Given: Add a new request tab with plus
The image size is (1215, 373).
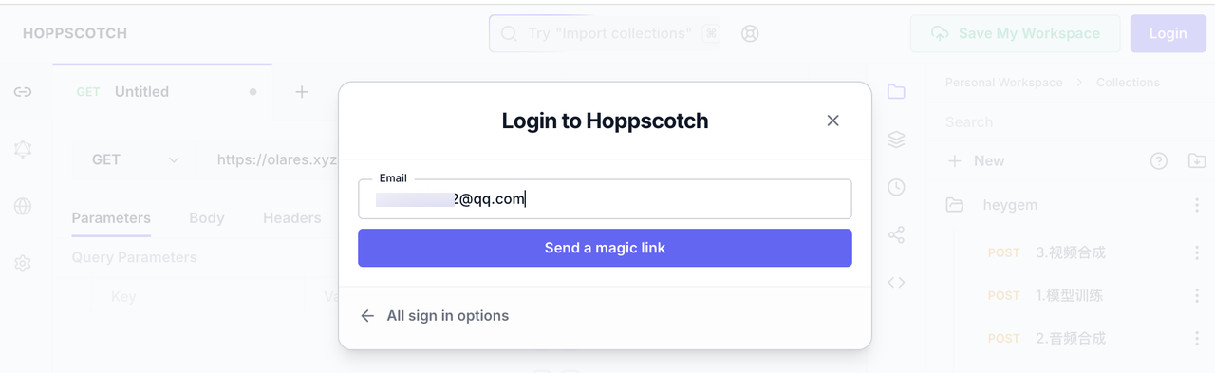Looking at the screenshot, I should point(302,92).
